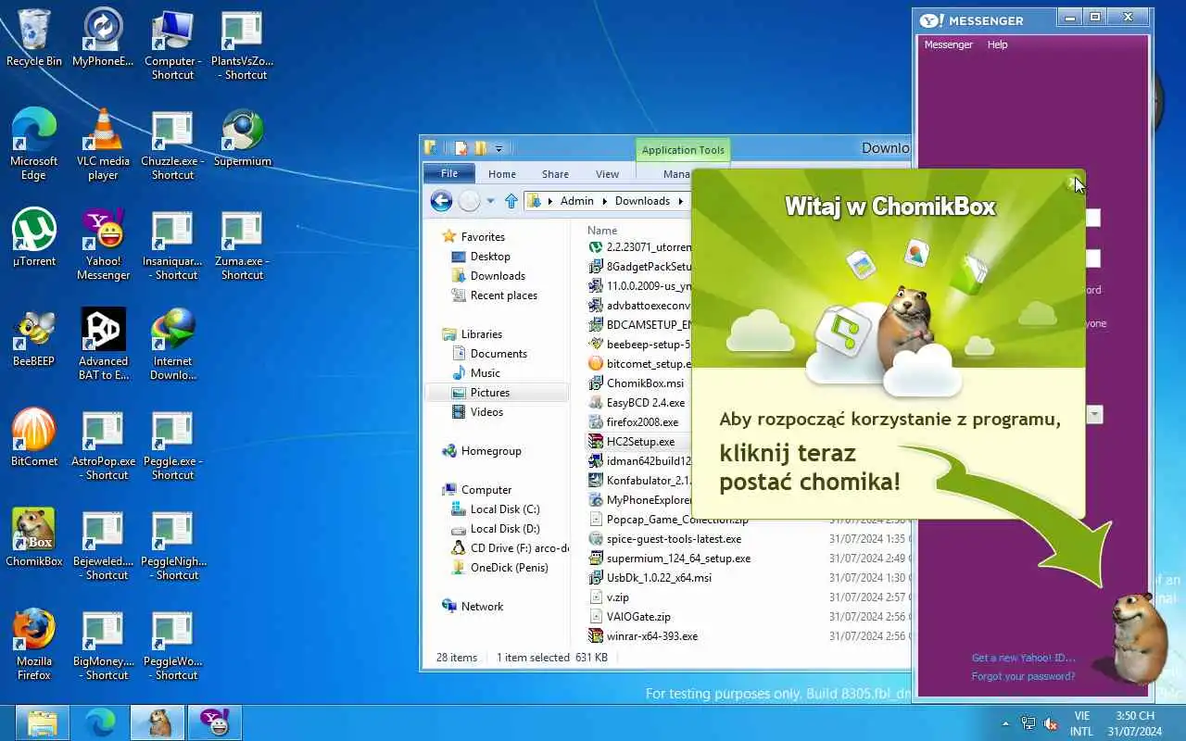The image size is (1186, 741).
Task: Click Forgot your password link
Action: [x=1023, y=676]
